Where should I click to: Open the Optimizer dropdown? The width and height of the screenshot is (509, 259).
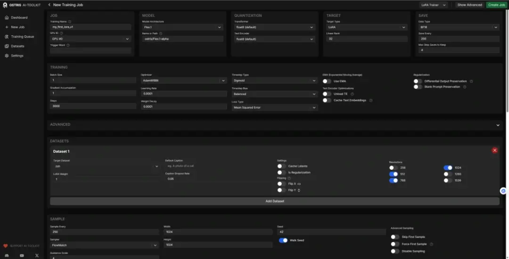point(184,80)
